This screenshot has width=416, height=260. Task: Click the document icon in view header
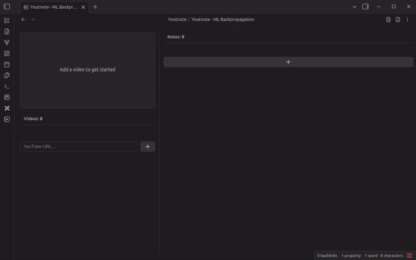(x=388, y=19)
